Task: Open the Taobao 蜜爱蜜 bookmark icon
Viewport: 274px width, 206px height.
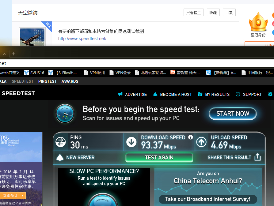Action: tap(173, 73)
